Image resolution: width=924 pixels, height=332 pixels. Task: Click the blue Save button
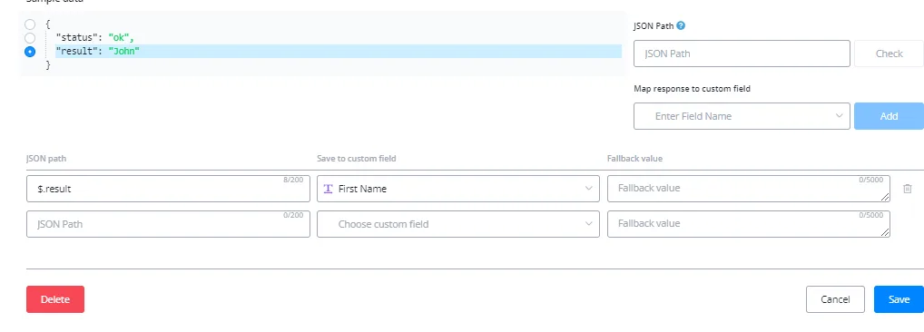coord(899,299)
